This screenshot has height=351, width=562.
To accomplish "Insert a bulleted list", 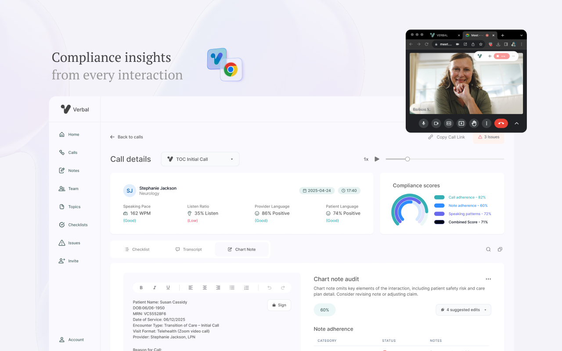I will click(x=232, y=288).
